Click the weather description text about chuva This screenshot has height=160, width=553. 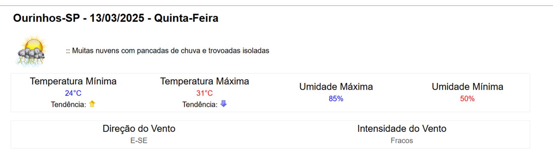click(168, 51)
